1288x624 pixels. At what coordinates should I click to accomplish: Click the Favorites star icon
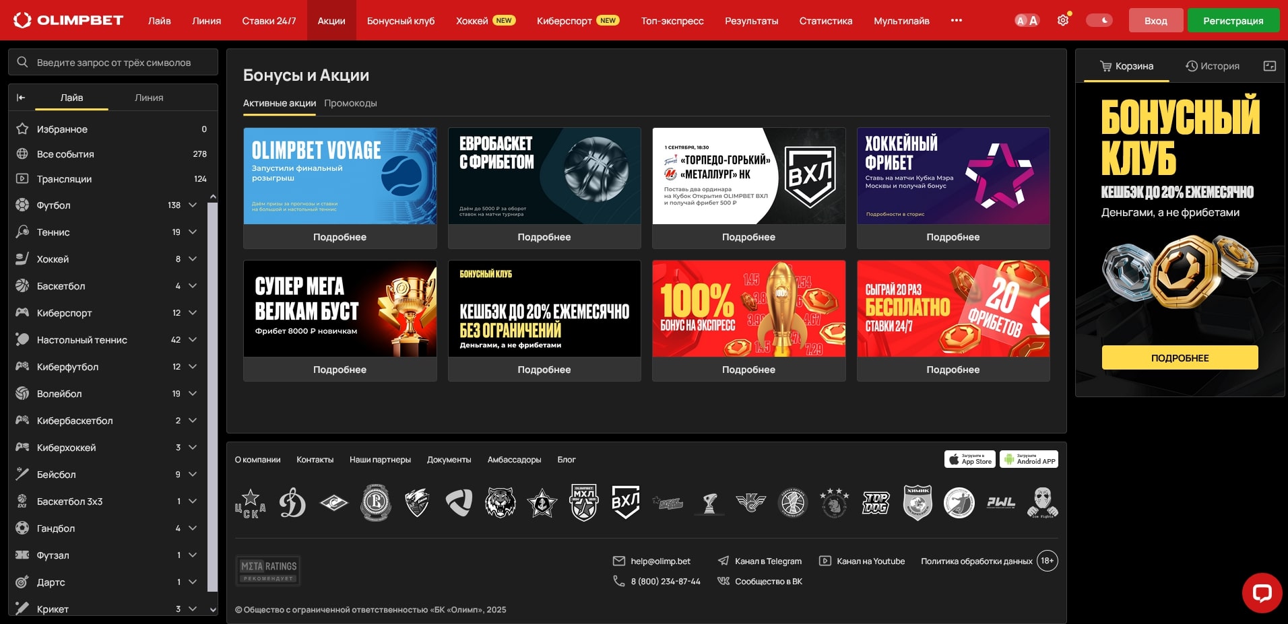point(22,129)
